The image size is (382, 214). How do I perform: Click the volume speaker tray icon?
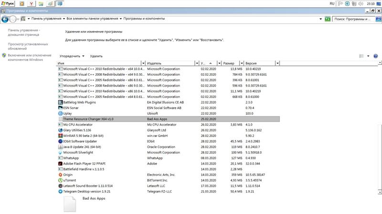[x=361, y=4]
